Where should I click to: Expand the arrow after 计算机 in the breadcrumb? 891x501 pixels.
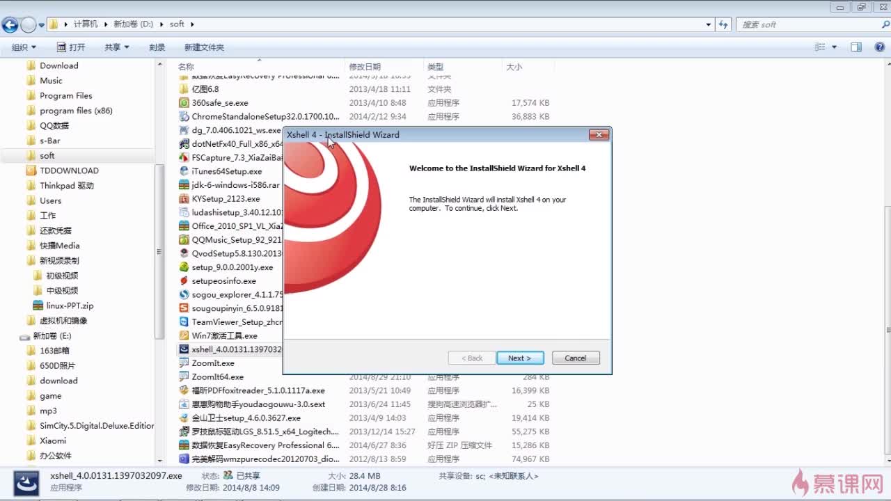107,24
